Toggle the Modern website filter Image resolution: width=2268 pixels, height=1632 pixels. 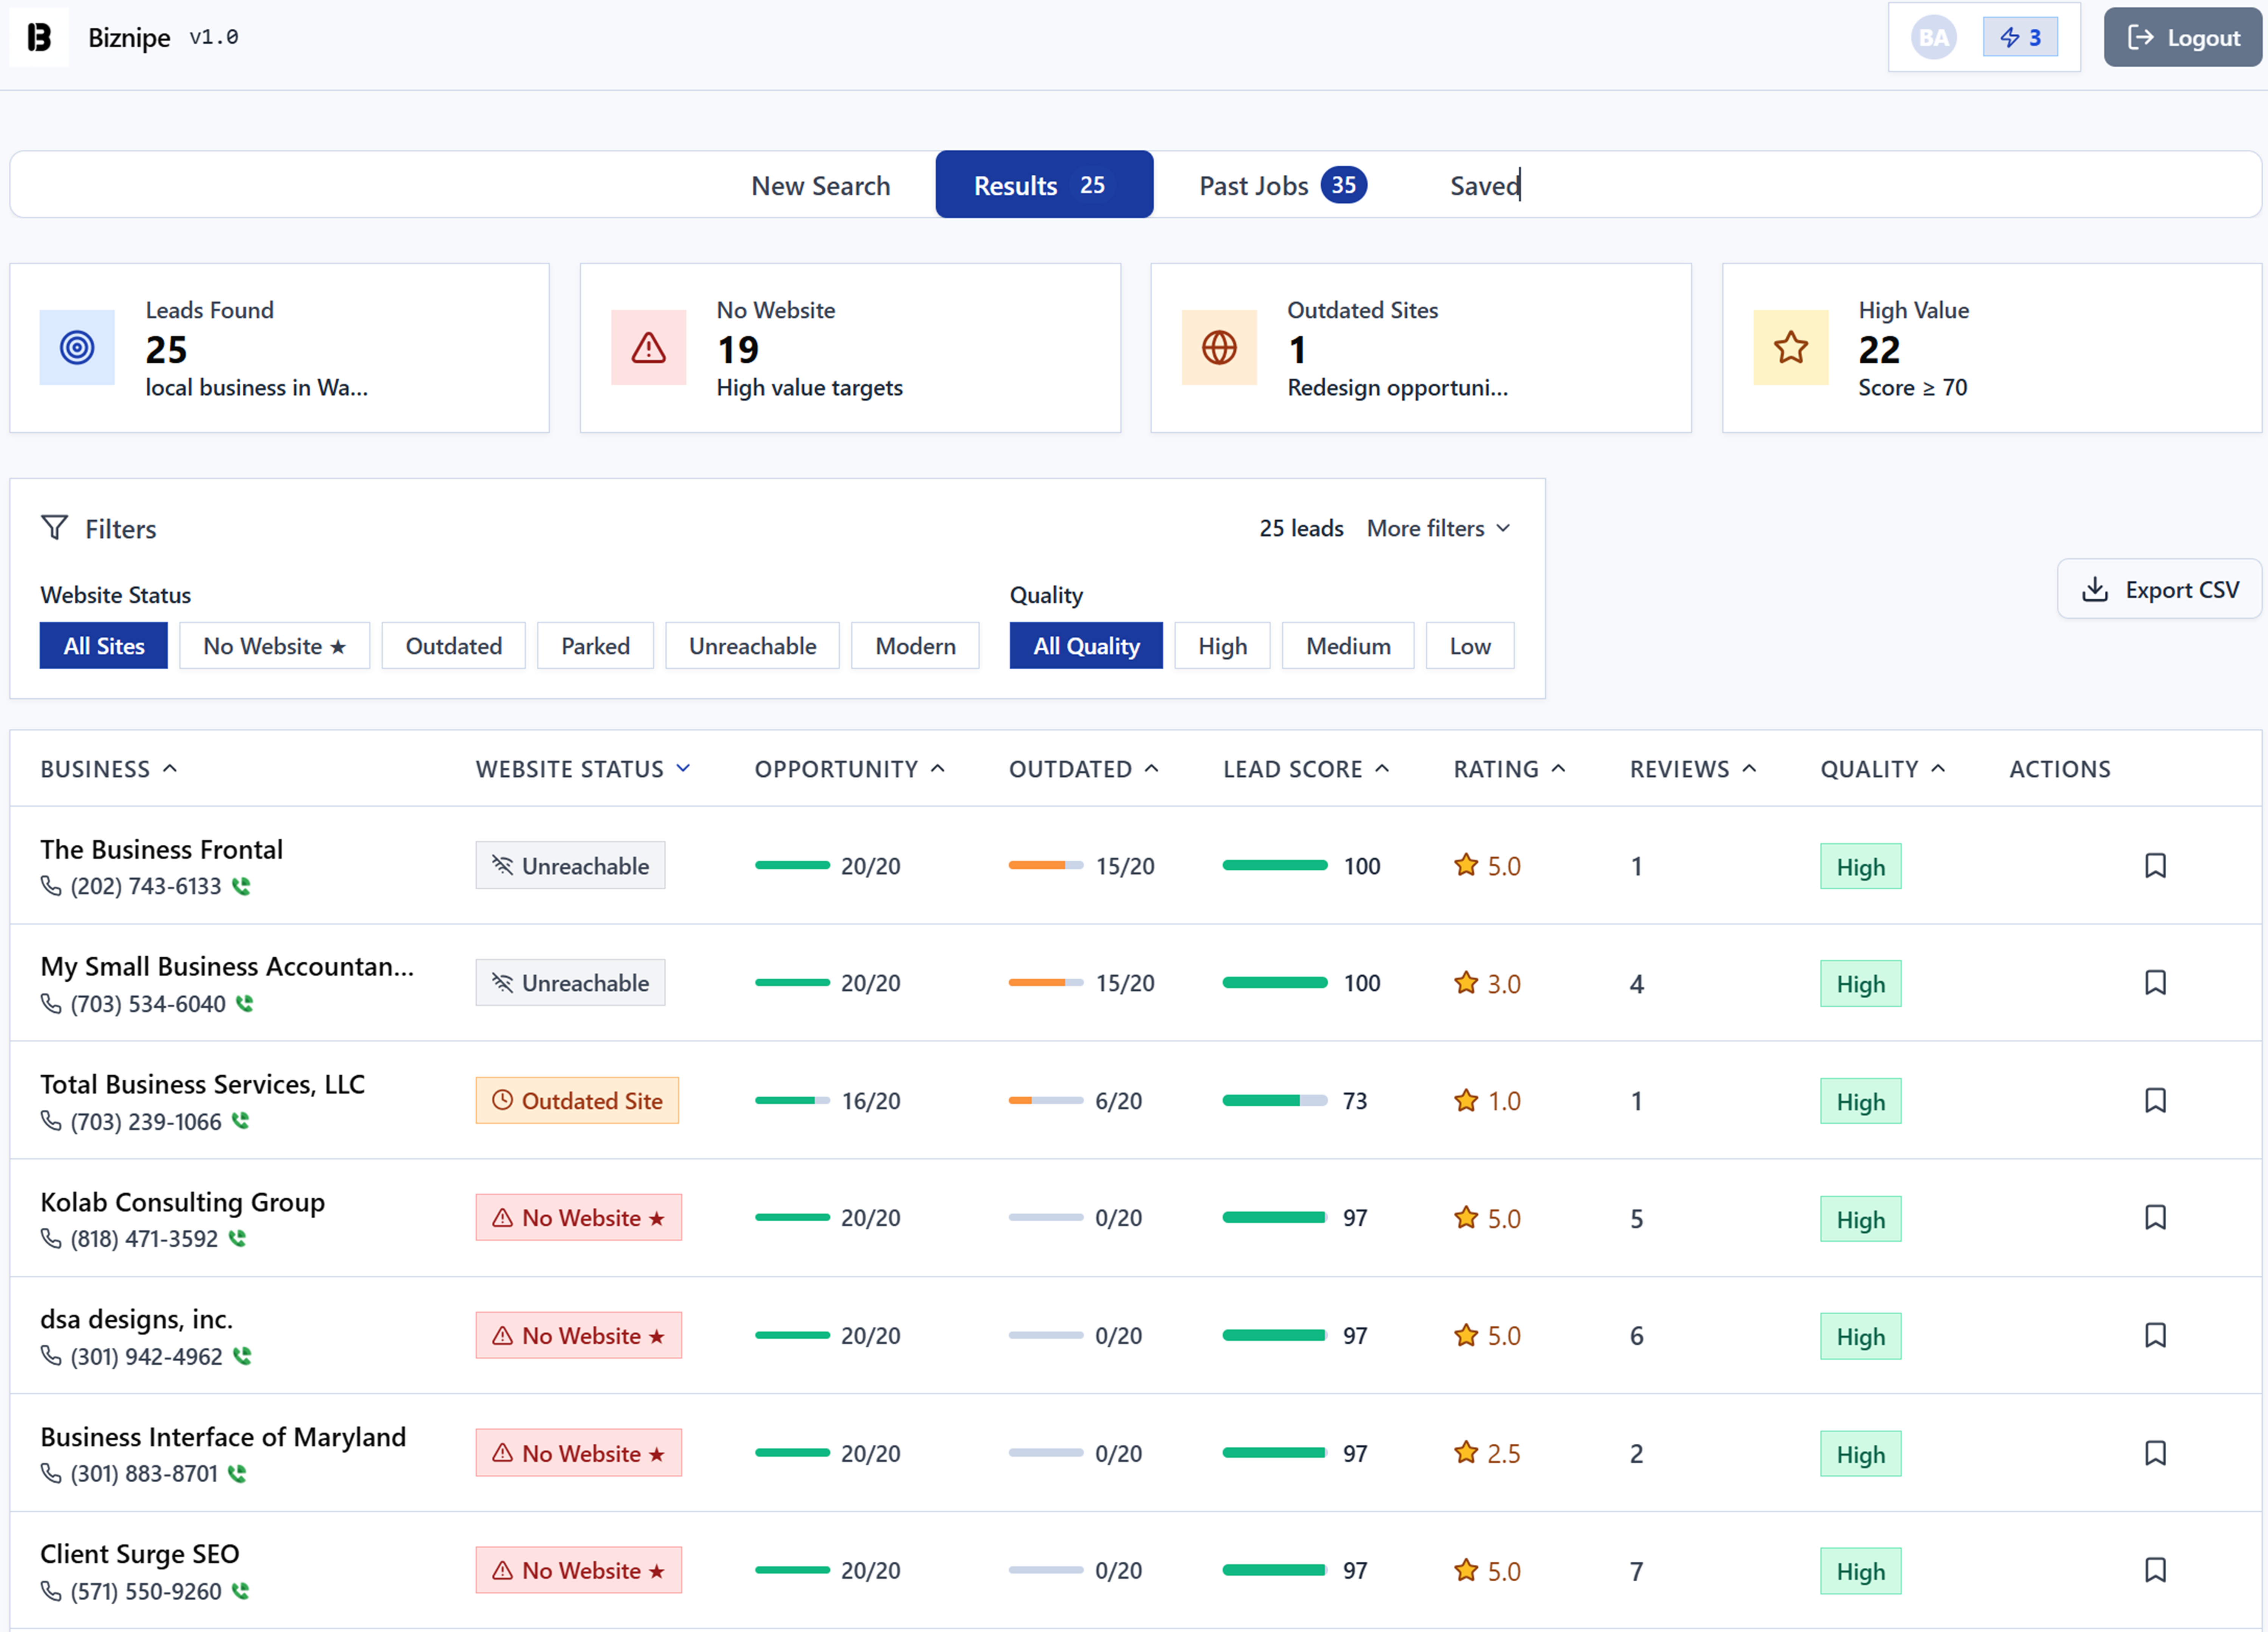click(x=916, y=645)
